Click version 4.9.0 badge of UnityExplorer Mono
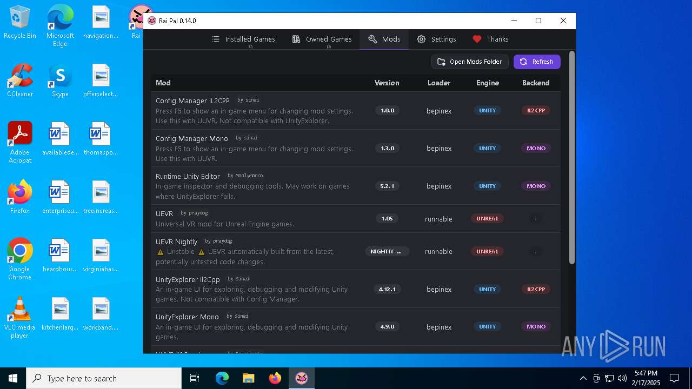 point(387,326)
